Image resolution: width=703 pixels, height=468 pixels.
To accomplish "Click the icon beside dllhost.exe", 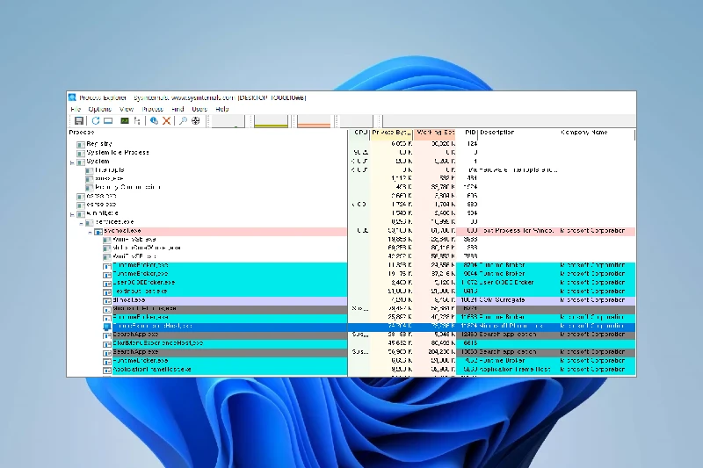I will (x=106, y=300).
